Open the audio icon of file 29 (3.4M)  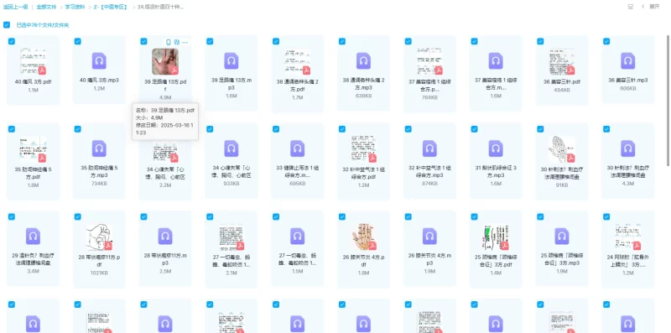click(33, 236)
